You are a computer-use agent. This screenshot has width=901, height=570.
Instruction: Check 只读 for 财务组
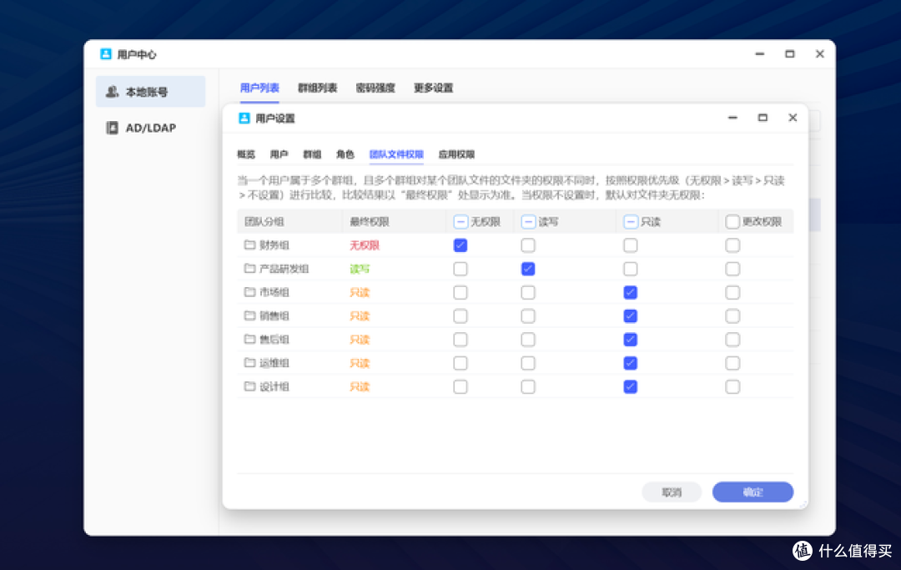click(631, 245)
